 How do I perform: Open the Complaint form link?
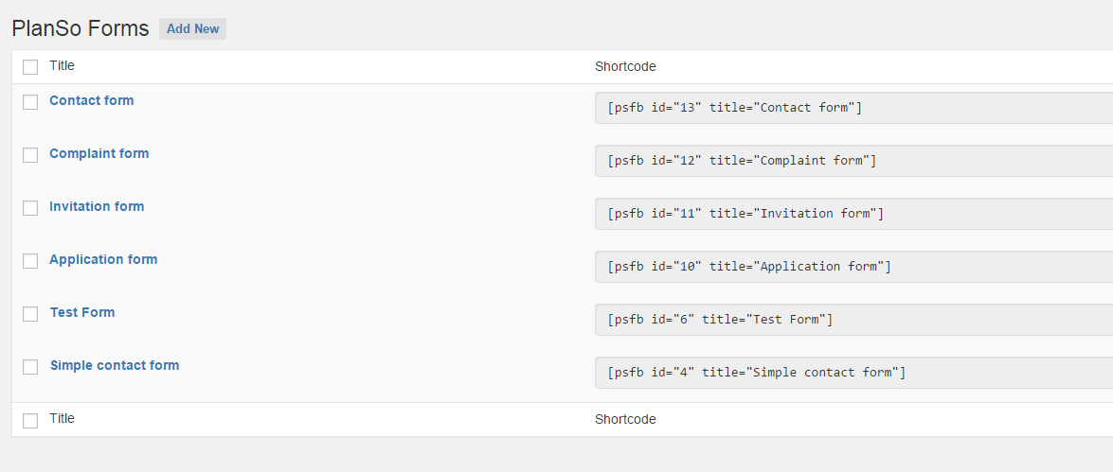[x=99, y=154]
